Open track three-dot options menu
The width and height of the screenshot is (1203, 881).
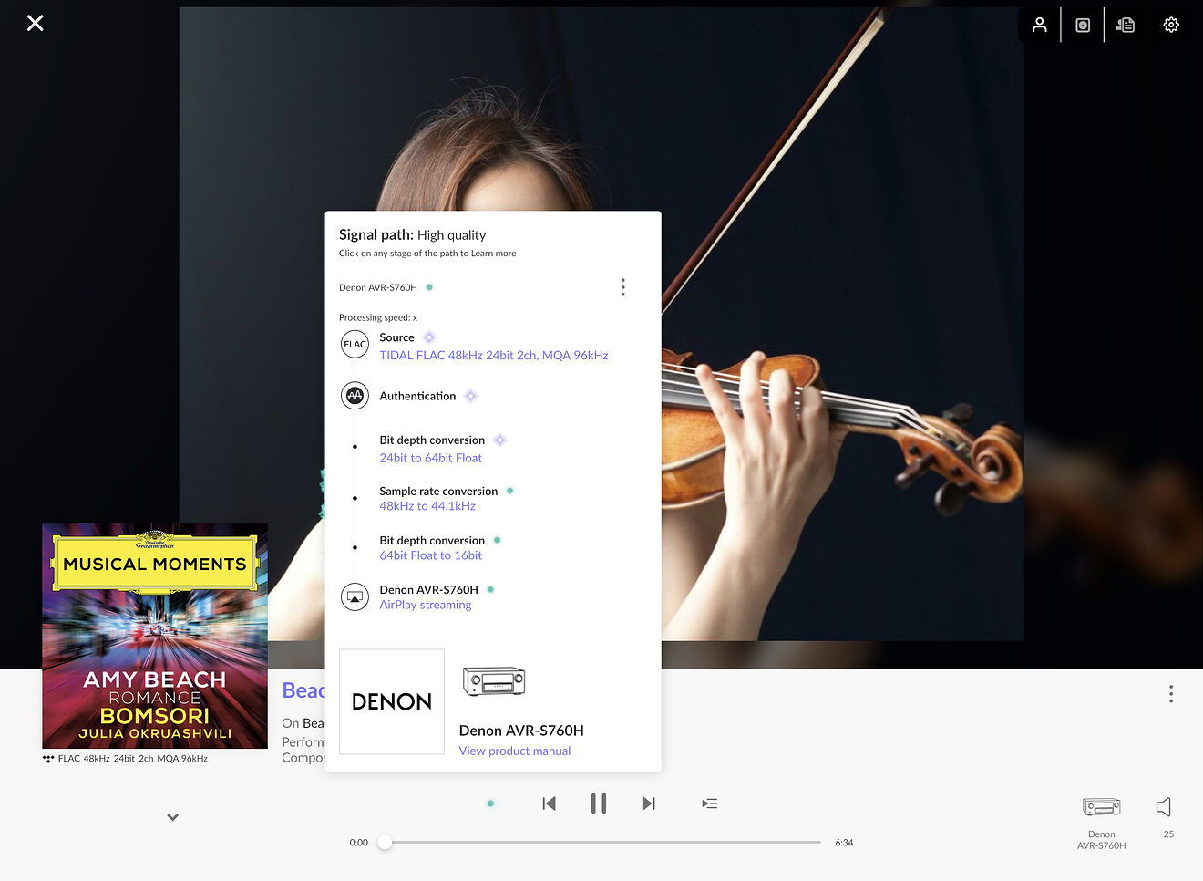coord(1171,694)
